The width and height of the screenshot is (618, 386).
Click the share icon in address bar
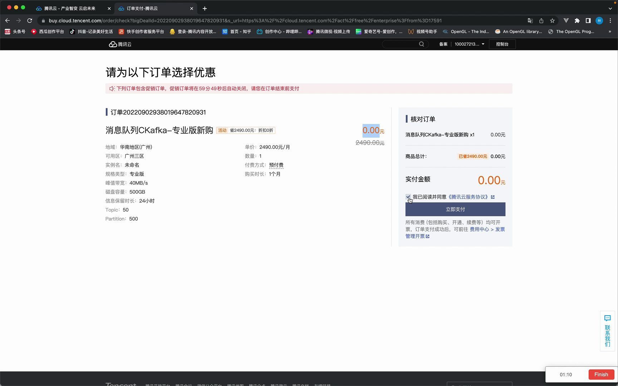point(541,21)
